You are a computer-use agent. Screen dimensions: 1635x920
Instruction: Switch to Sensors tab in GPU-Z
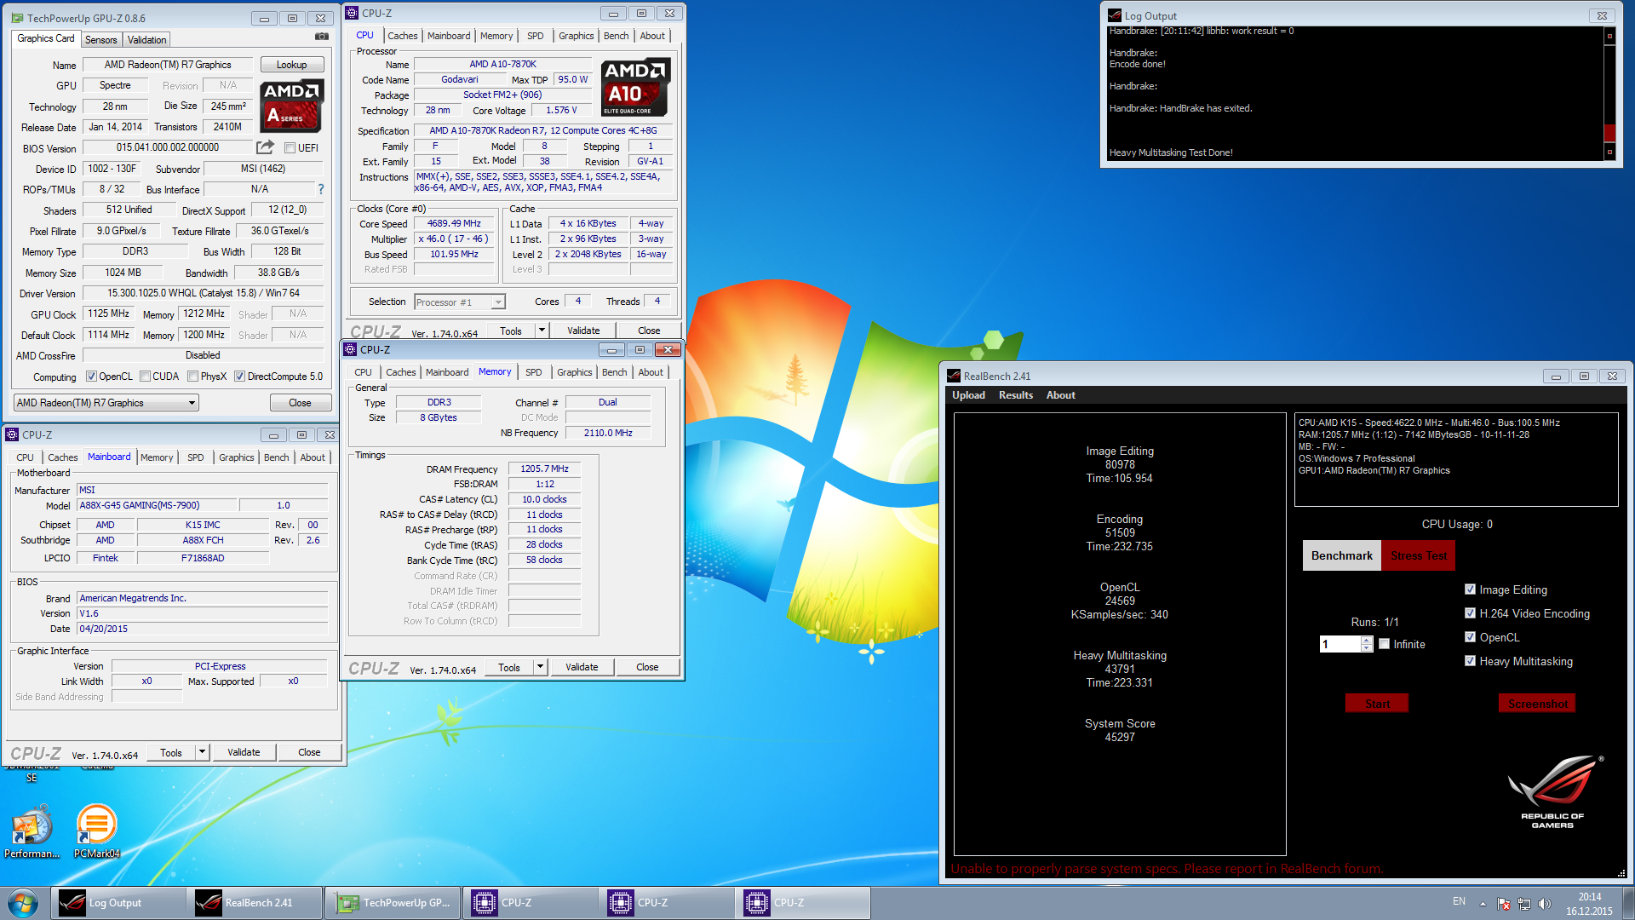[x=100, y=40]
